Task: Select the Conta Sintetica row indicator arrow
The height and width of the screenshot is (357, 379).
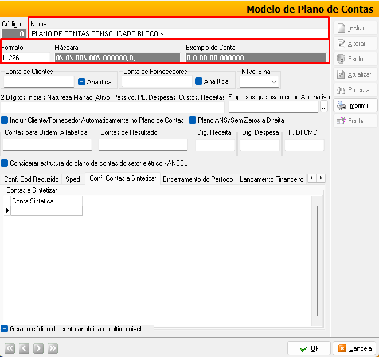Action: tap(7, 211)
